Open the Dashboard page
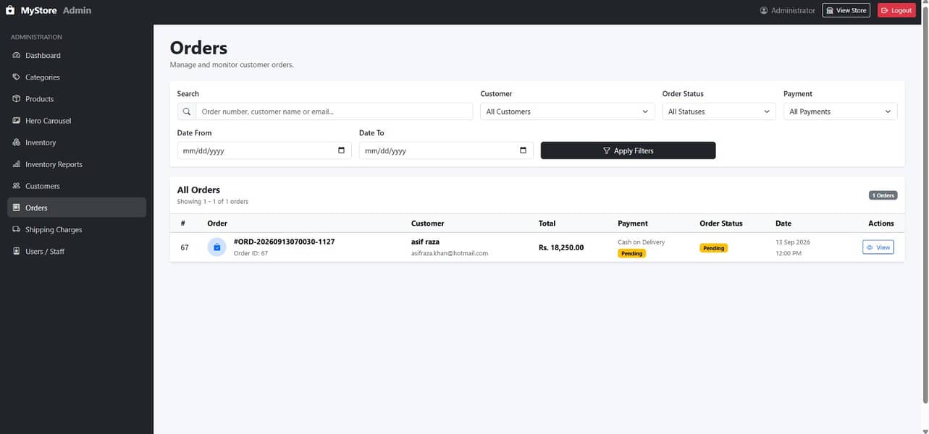This screenshot has height=434, width=929. click(77, 56)
